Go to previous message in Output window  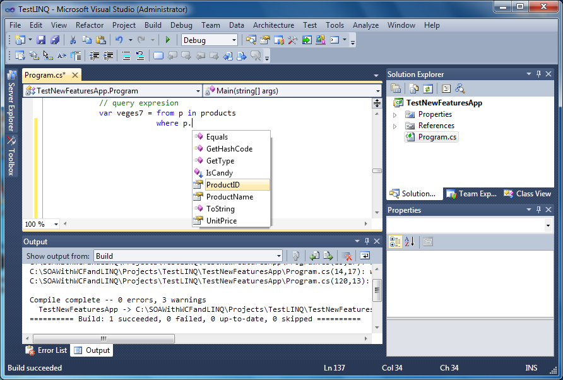[314, 256]
